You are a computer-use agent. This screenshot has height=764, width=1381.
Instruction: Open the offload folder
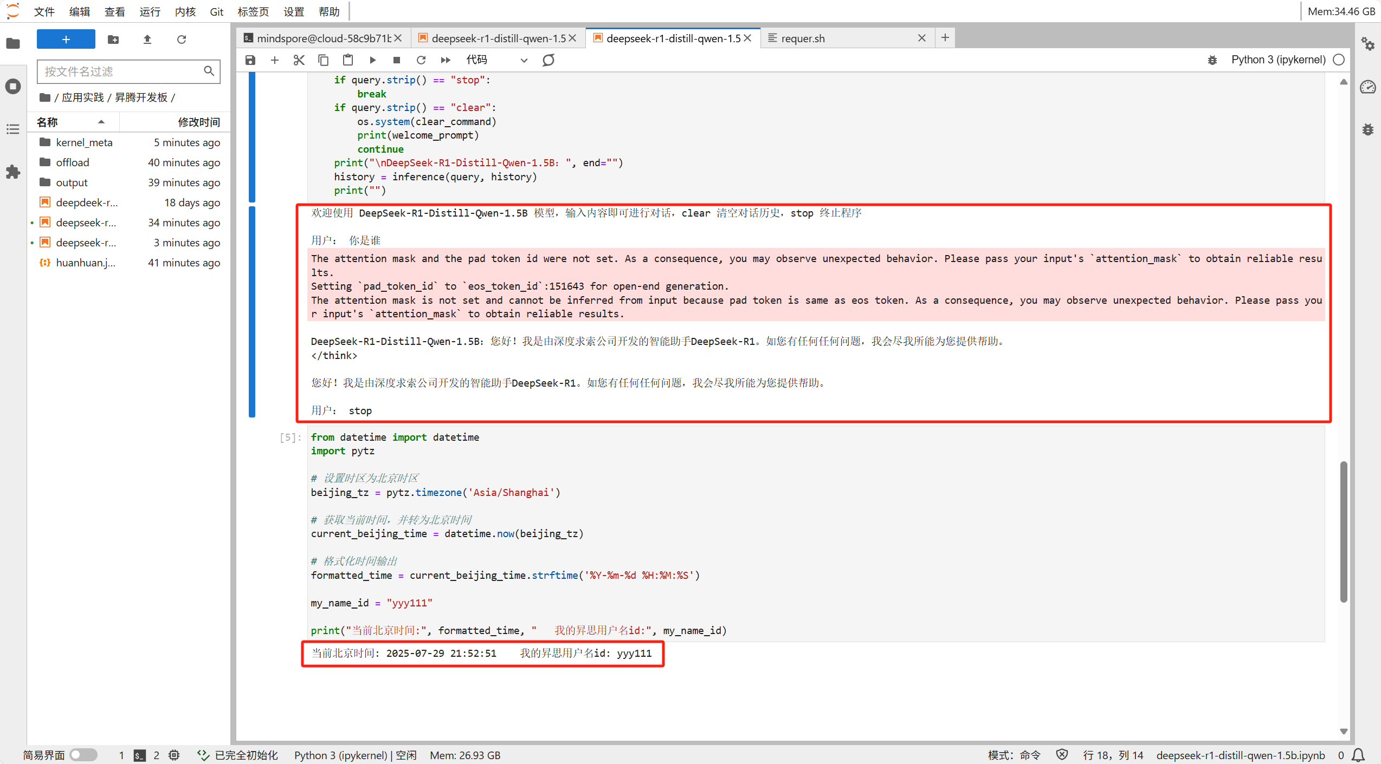72,162
